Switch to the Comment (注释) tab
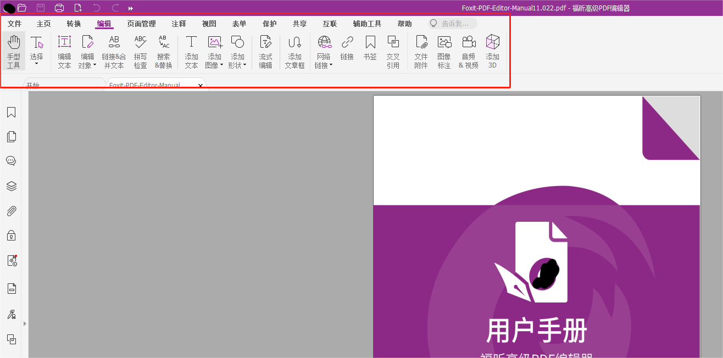The width and height of the screenshot is (723, 358). pos(179,24)
